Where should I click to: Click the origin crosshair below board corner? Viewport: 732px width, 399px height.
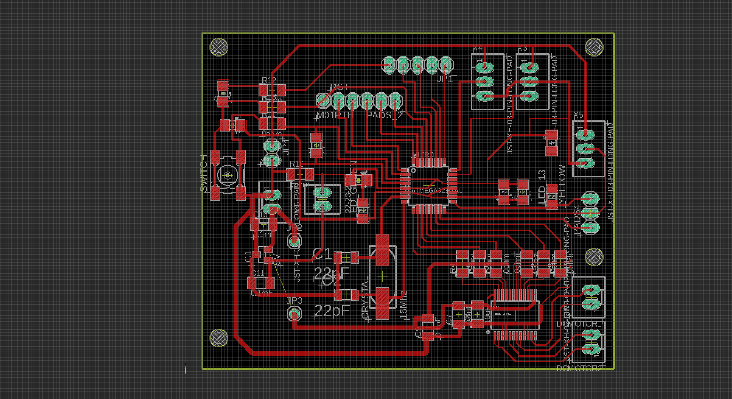pyautogui.click(x=185, y=369)
